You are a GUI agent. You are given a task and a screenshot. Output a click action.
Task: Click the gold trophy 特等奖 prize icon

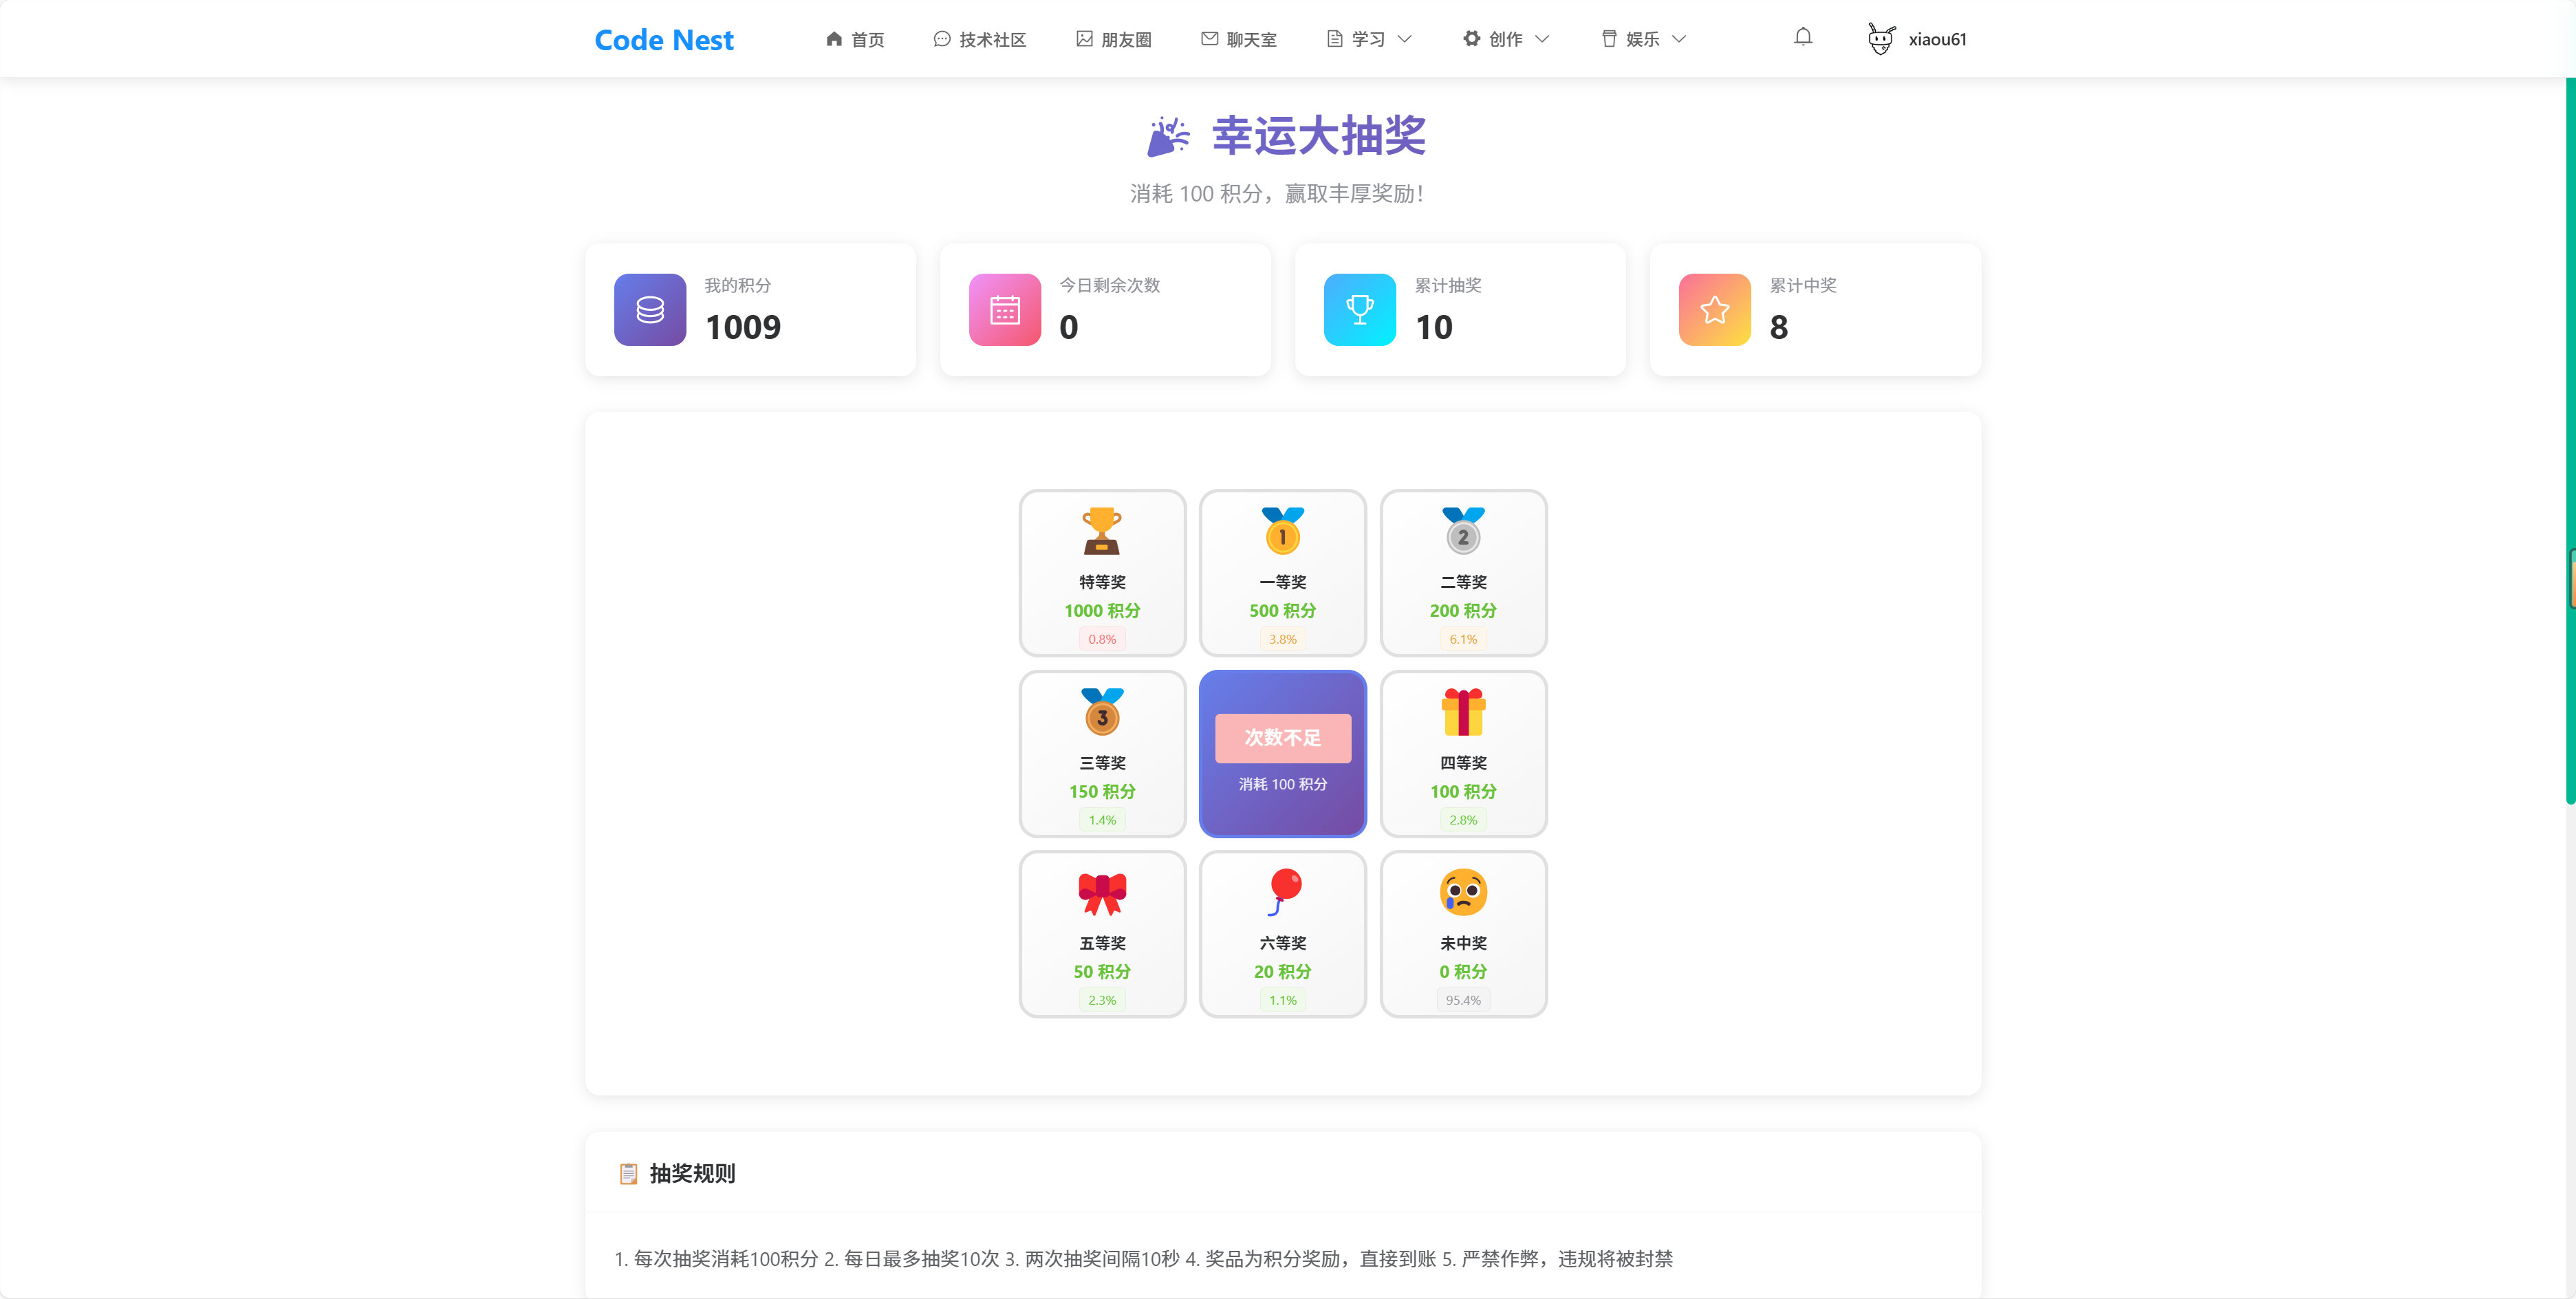pos(1101,531)
